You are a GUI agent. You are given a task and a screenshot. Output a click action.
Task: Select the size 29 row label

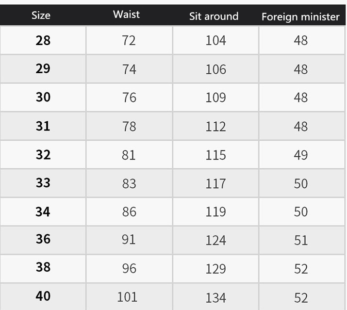click(x=43, y=69)
